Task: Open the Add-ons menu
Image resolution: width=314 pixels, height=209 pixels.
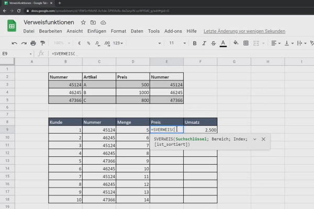Action: point(173,31)
